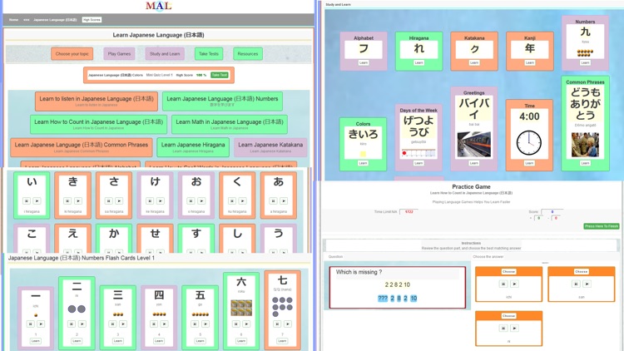The image size is (624, 351).
Task: Click the MAL logo
Action: 158,6
